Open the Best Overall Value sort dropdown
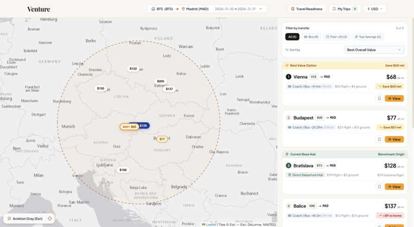 tap(374, 50)
